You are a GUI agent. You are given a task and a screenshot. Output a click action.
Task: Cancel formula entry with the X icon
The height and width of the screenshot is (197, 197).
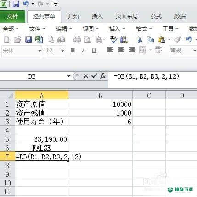coord(86,76)
